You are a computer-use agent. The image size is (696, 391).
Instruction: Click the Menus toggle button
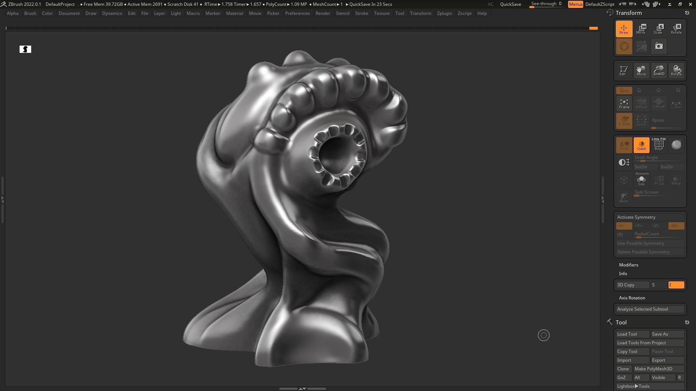(x=575, y=4)
